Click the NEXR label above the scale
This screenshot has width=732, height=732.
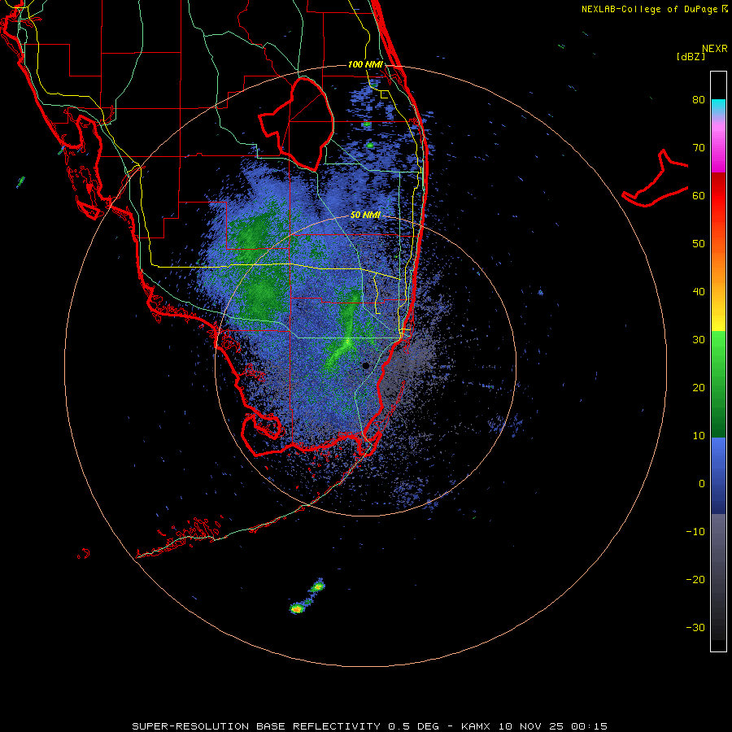pos(714,49)
